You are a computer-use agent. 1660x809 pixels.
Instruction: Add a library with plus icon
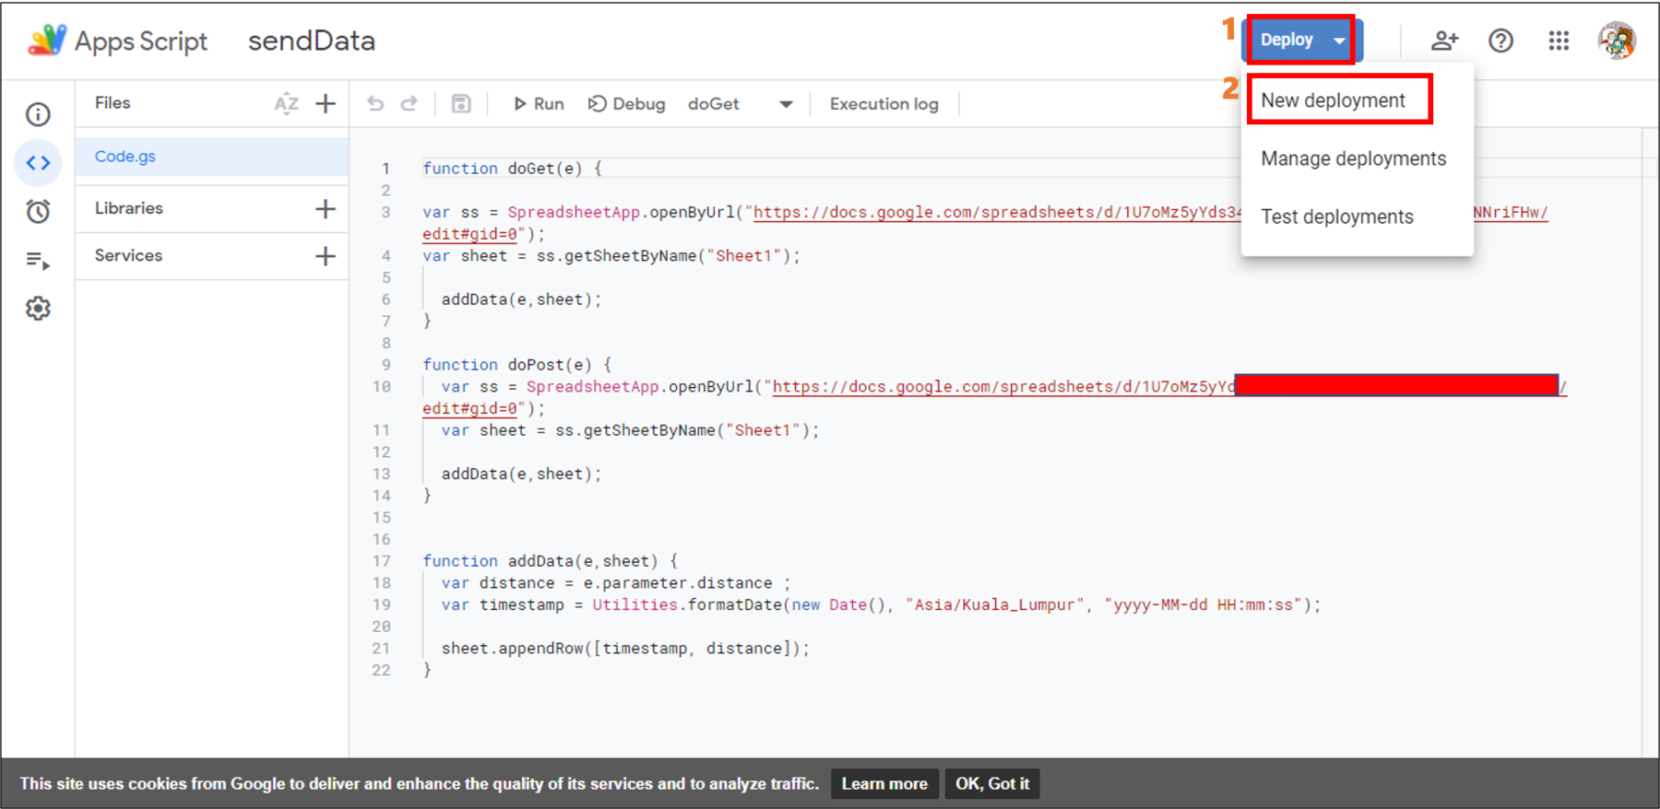point(326,209)
